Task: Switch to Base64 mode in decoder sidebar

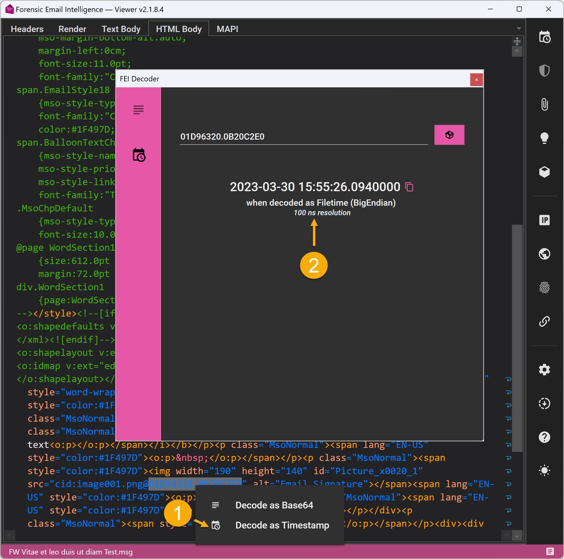Action: [x=138, y=110]
